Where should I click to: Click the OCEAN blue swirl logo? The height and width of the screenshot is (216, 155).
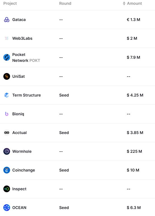7,208
